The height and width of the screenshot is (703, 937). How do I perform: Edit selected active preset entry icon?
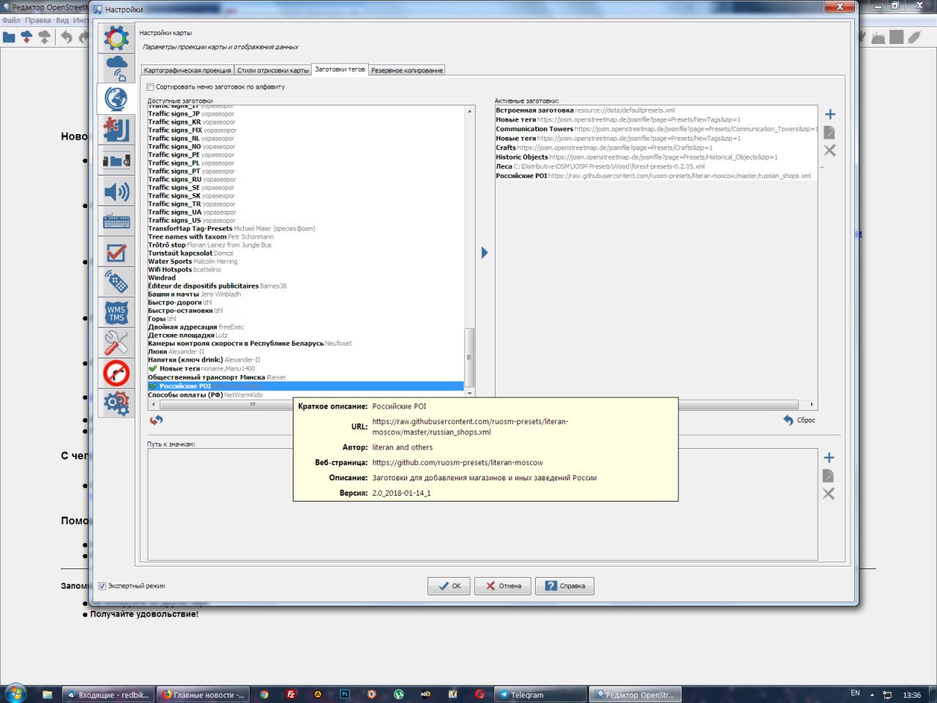[x=829, y=133]
